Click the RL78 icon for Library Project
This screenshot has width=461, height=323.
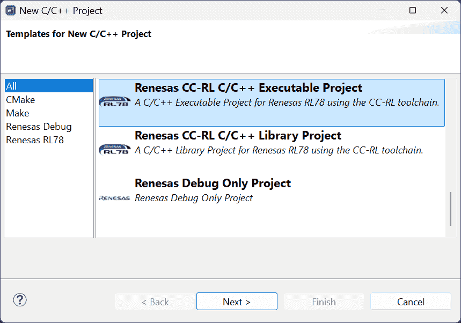(115, 150)
